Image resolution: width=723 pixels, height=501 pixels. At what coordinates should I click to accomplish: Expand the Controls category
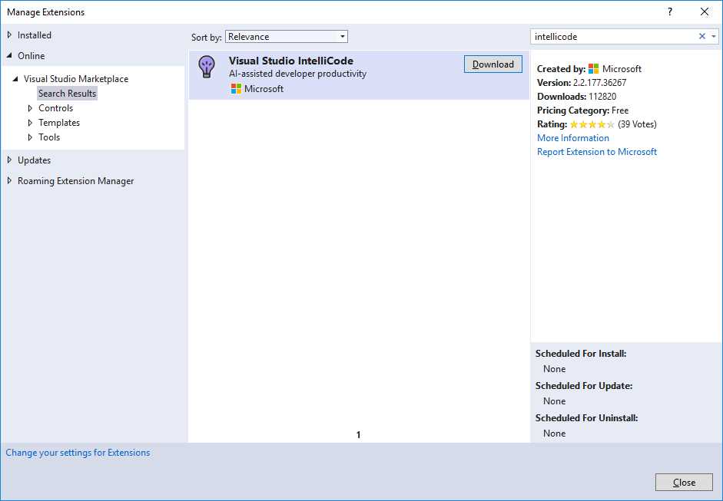[32, 107]
